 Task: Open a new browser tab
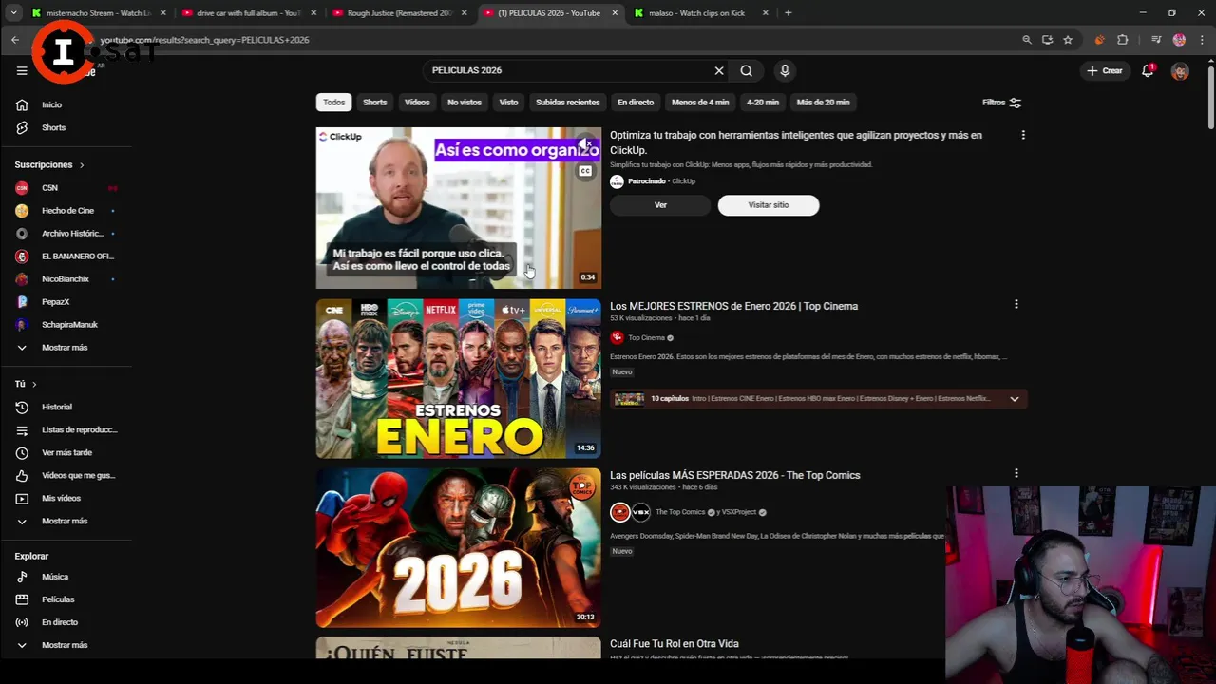click(788, 13)
